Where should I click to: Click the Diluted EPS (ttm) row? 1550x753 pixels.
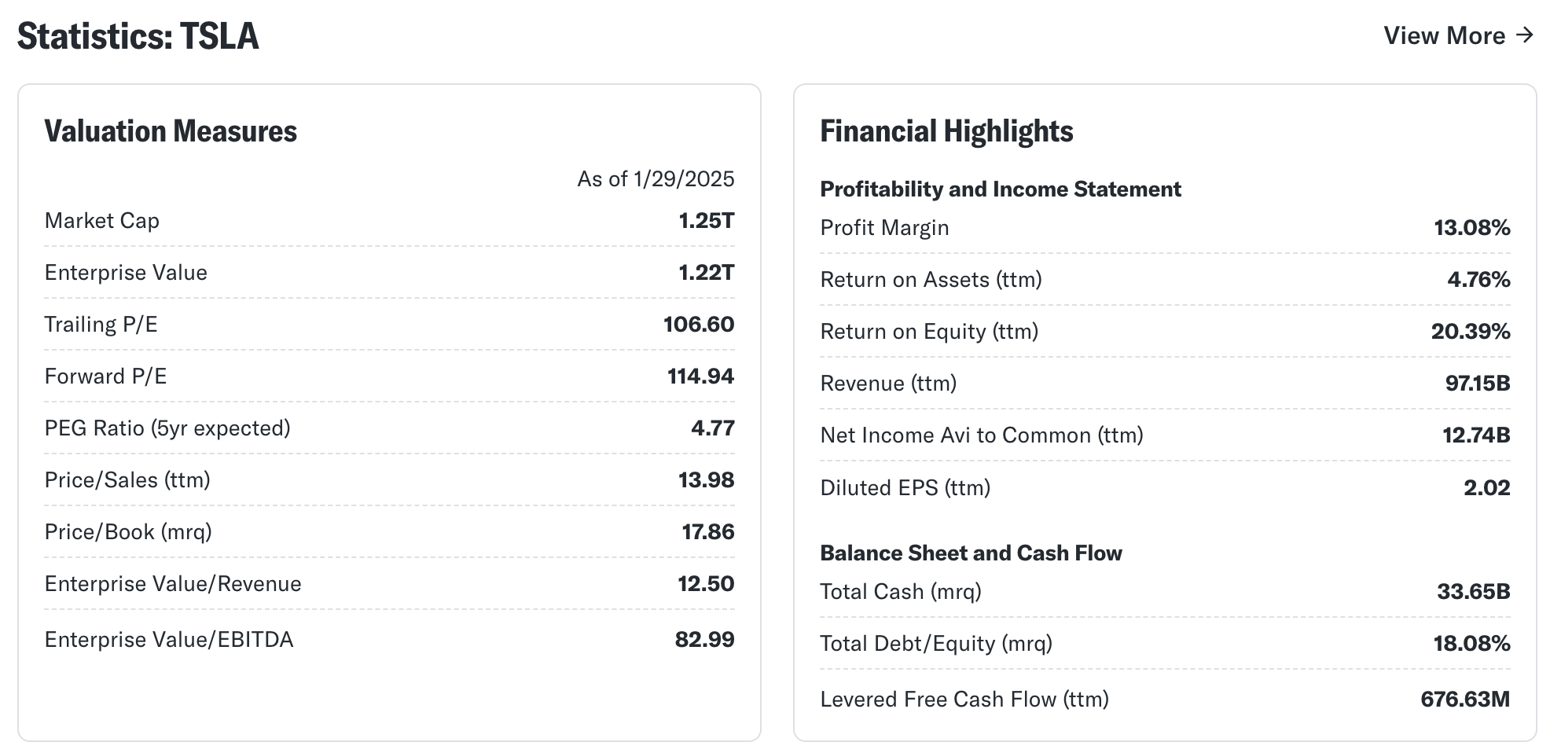tap(1165, 488)
